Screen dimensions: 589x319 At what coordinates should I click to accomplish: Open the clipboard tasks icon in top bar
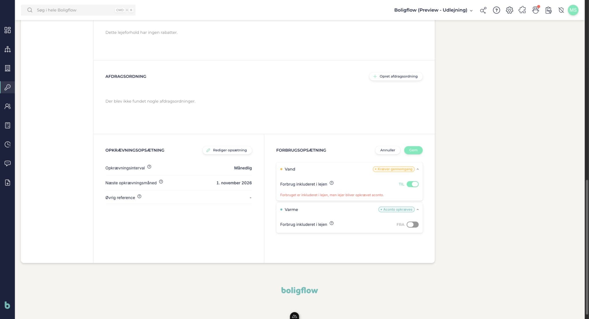(548, 10)
